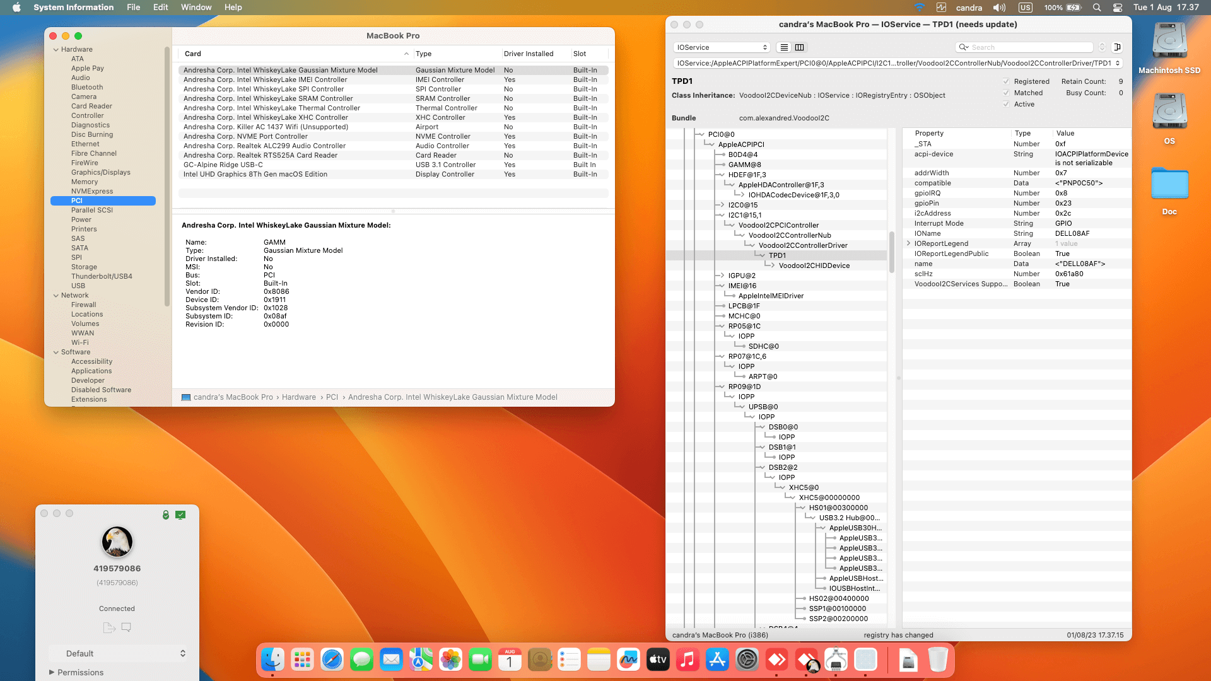Click the search stepper arrows next to Search
1211x681 pixels.
(1102, 47)
